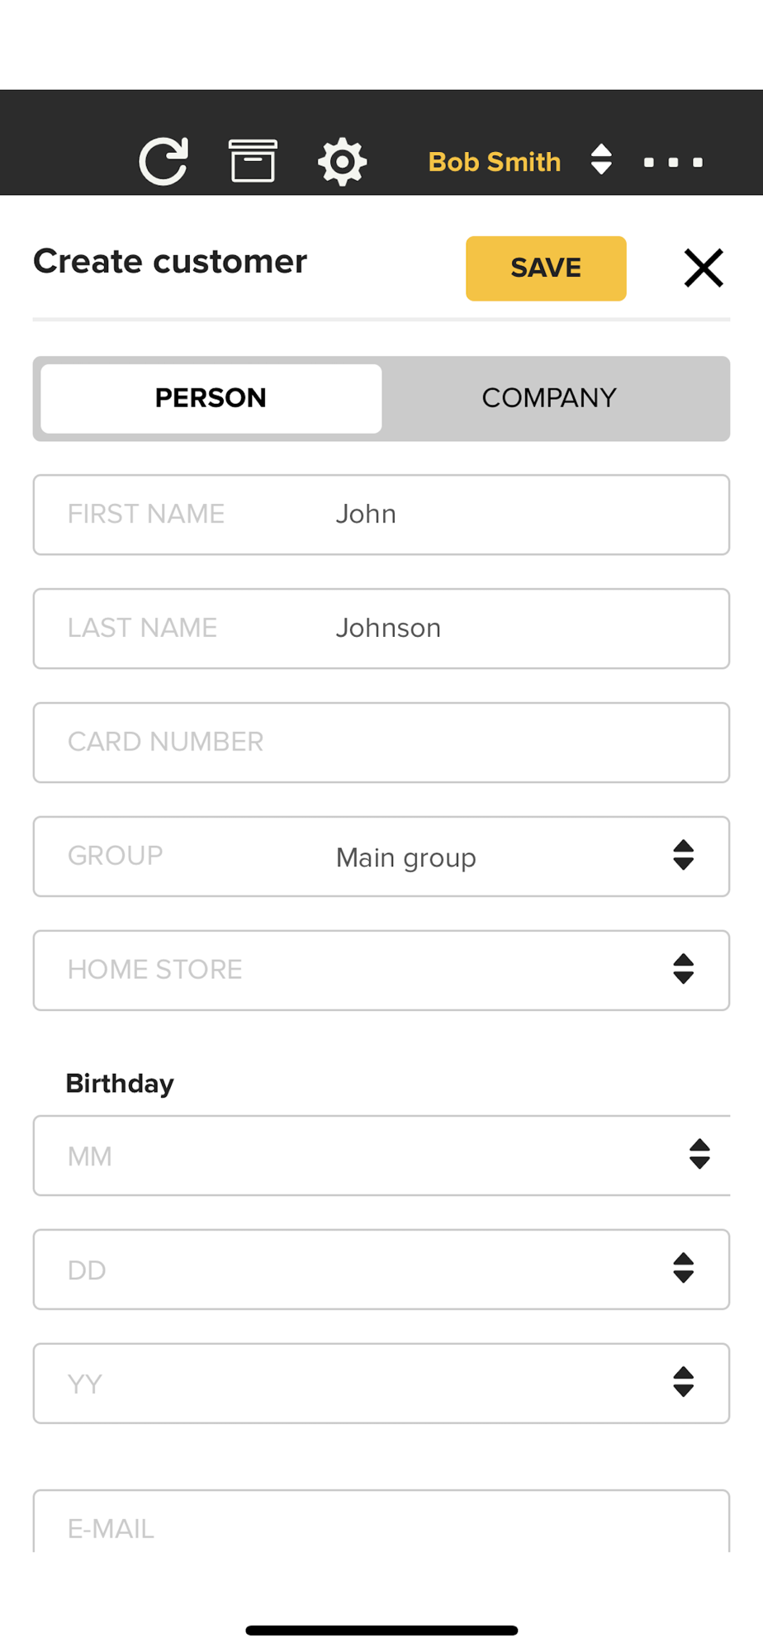The height and width of the screenshot is (1652, 763).
Task: Close the Create customer form
Action: pos(704,268)
